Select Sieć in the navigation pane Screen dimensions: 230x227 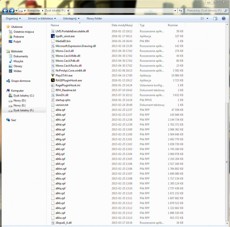tap(14, 120)
